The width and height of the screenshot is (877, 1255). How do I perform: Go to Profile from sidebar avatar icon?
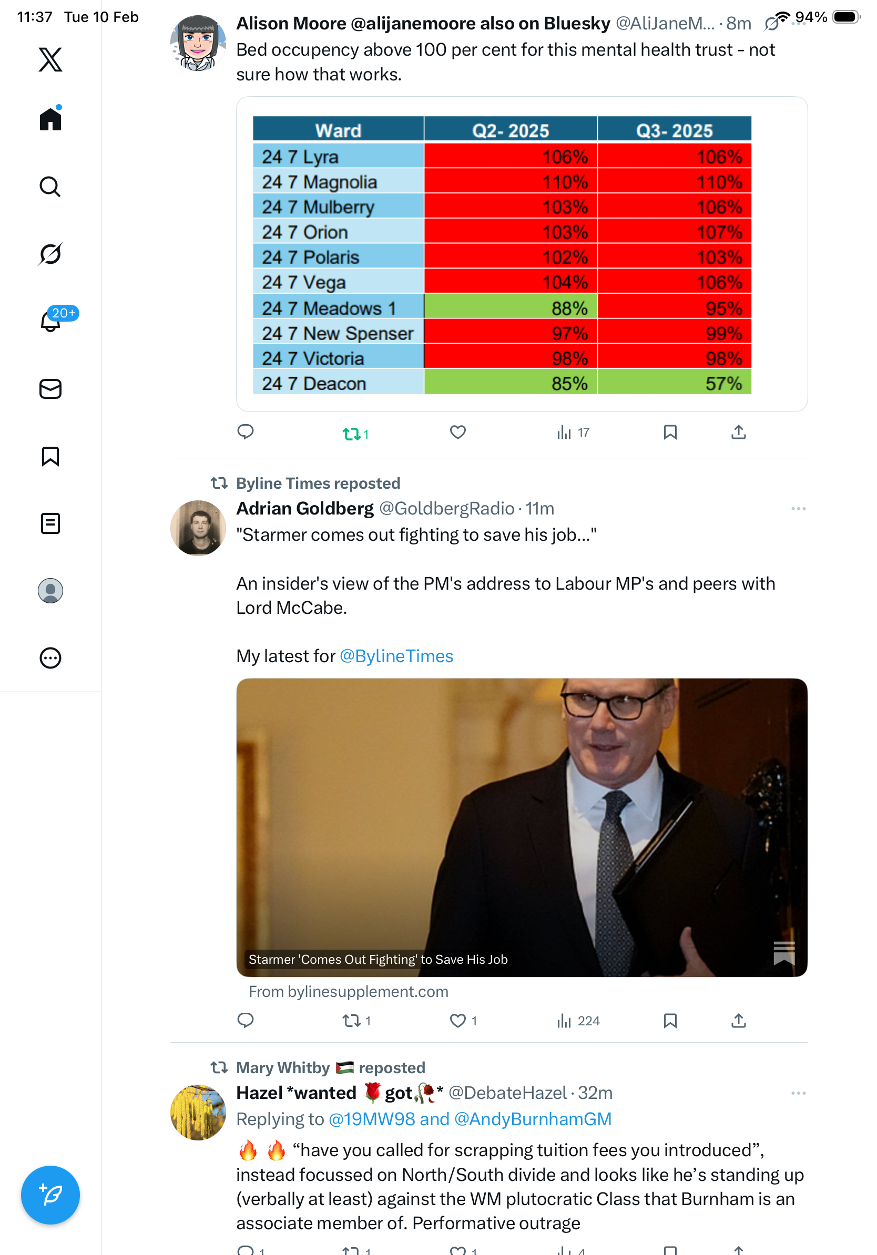point(50,591)
